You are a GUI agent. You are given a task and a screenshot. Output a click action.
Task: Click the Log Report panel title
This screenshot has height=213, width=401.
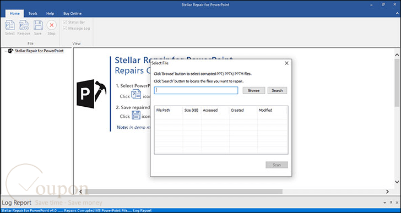17,203
